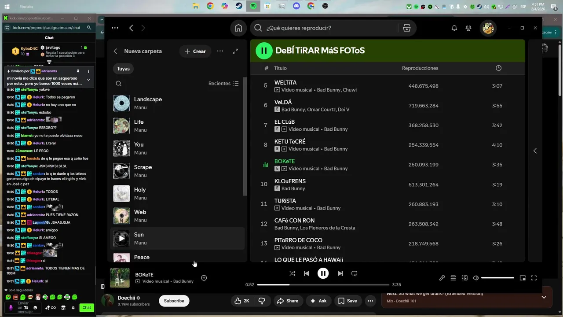Like the Doechii YouTube video

(x=242, y=301)
